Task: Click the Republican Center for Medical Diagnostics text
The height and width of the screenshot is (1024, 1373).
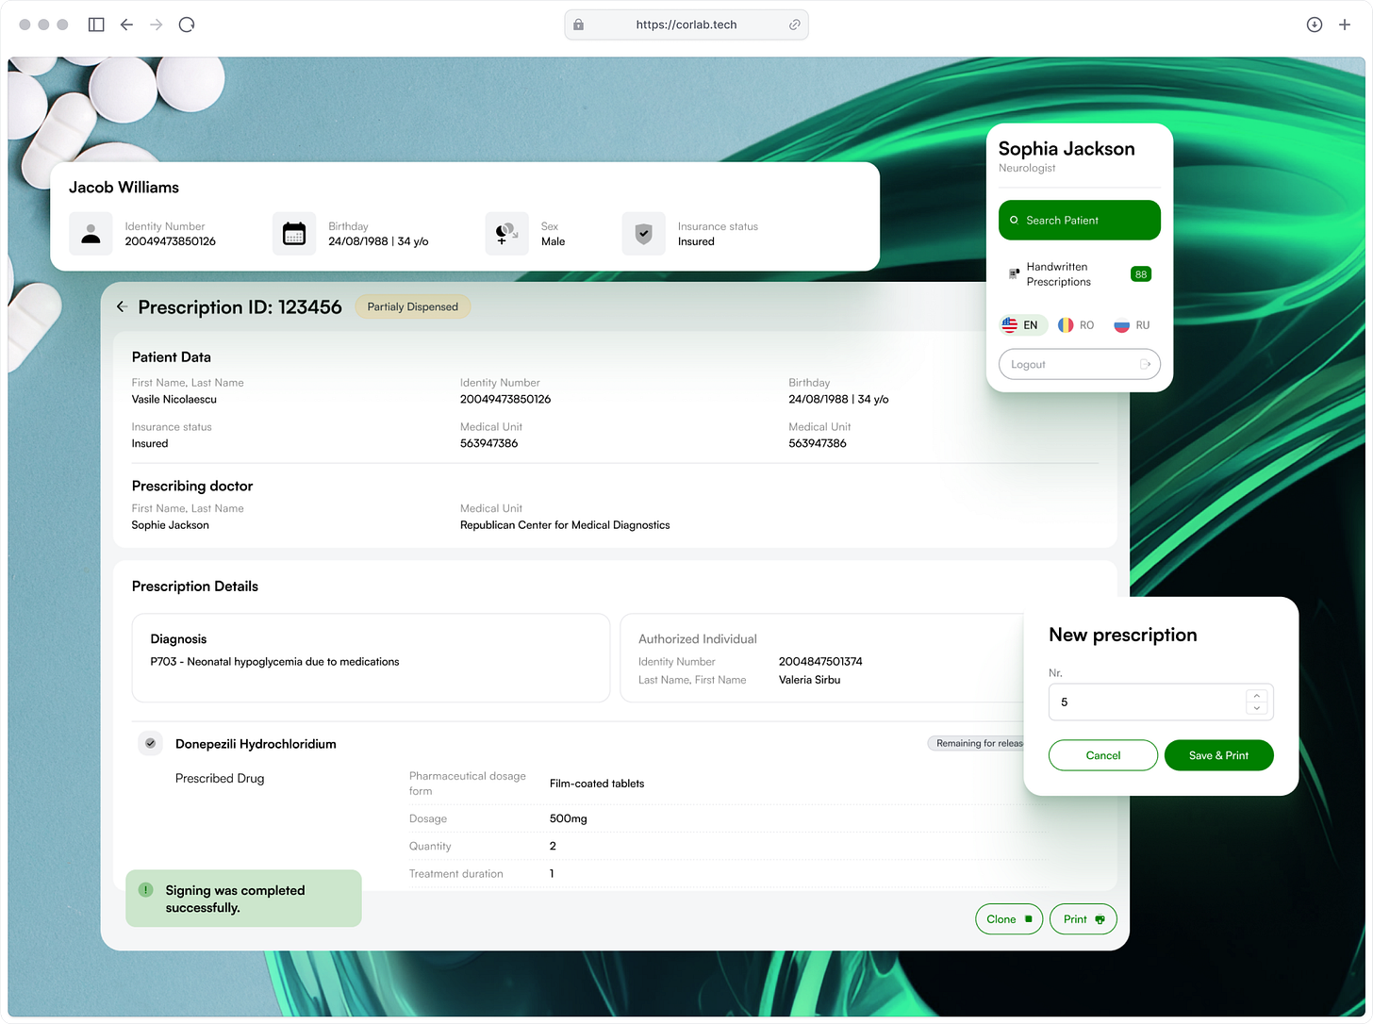Action: tap(565, 525)
